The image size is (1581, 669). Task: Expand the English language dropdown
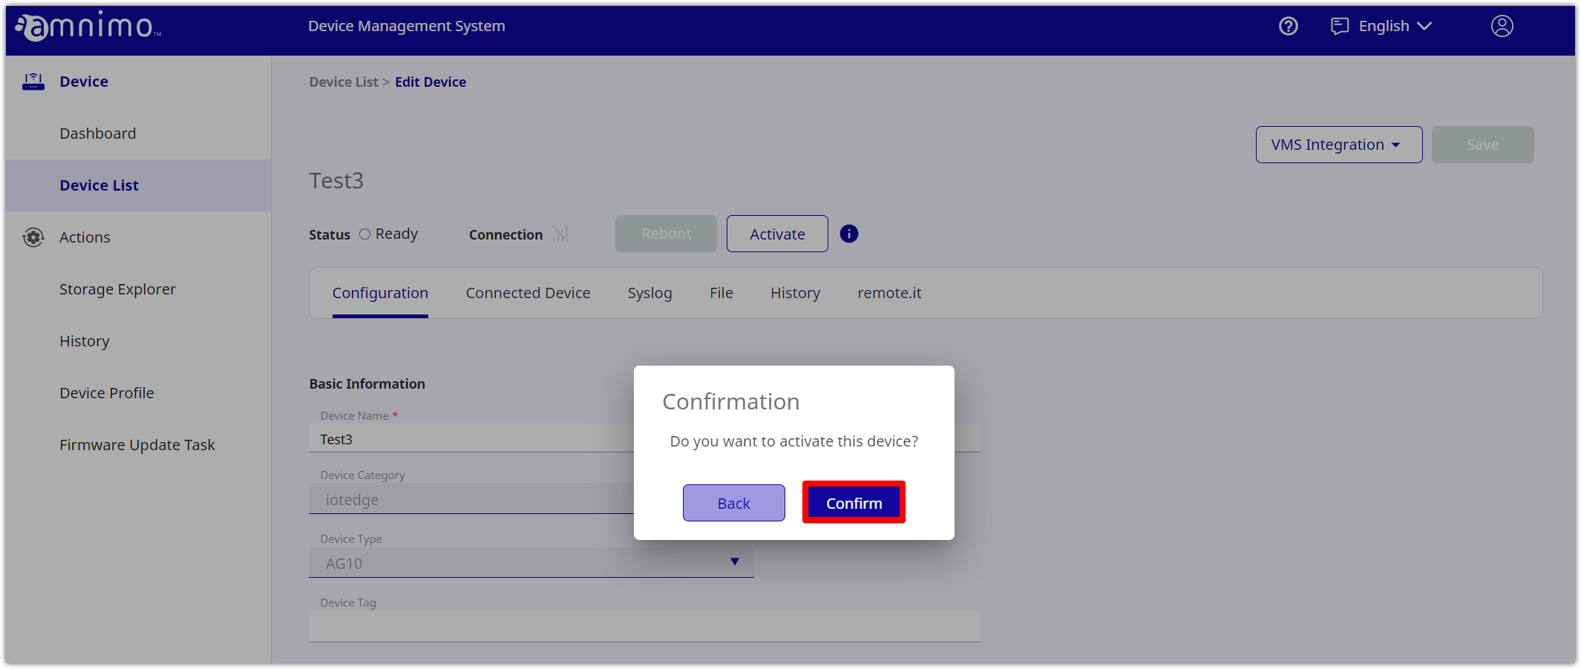[x=1394, y=27]
